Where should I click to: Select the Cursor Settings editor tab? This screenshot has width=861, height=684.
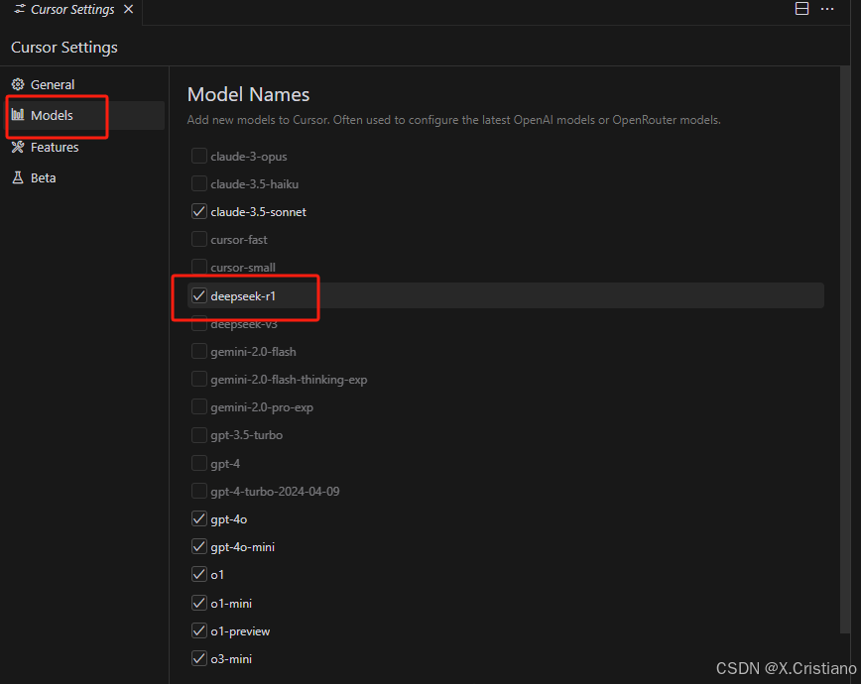[x=72, y=9]
